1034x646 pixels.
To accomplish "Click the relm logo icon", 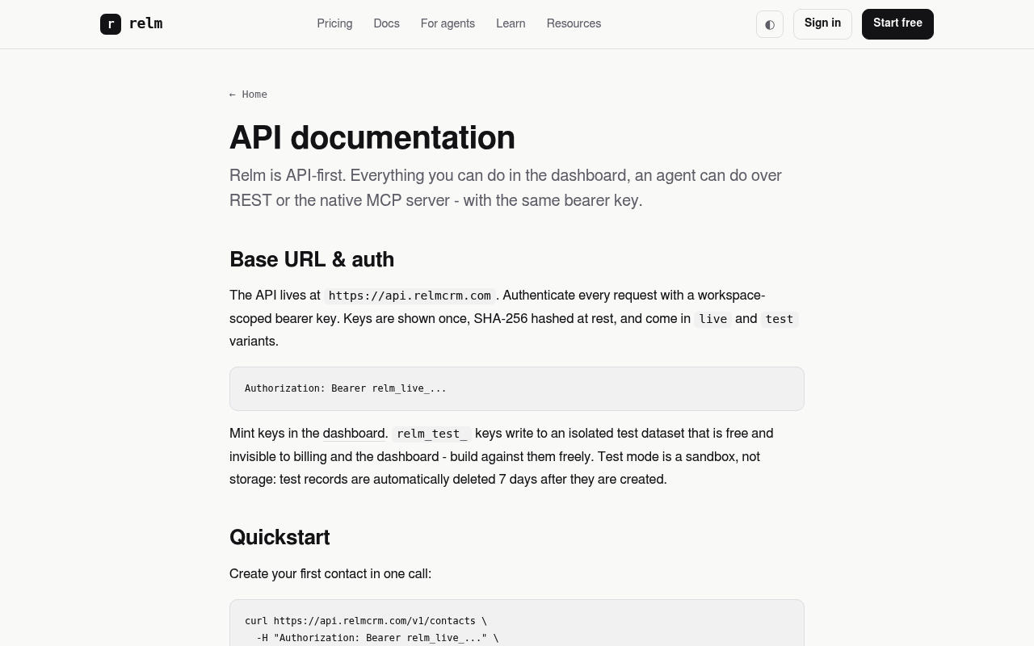I will coord(111,24).
